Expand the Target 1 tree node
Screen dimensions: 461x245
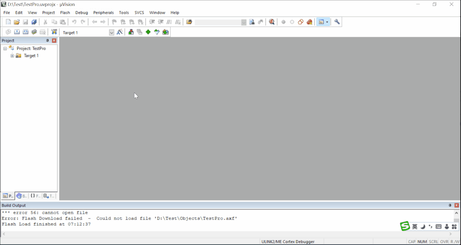tap(12, 56)
